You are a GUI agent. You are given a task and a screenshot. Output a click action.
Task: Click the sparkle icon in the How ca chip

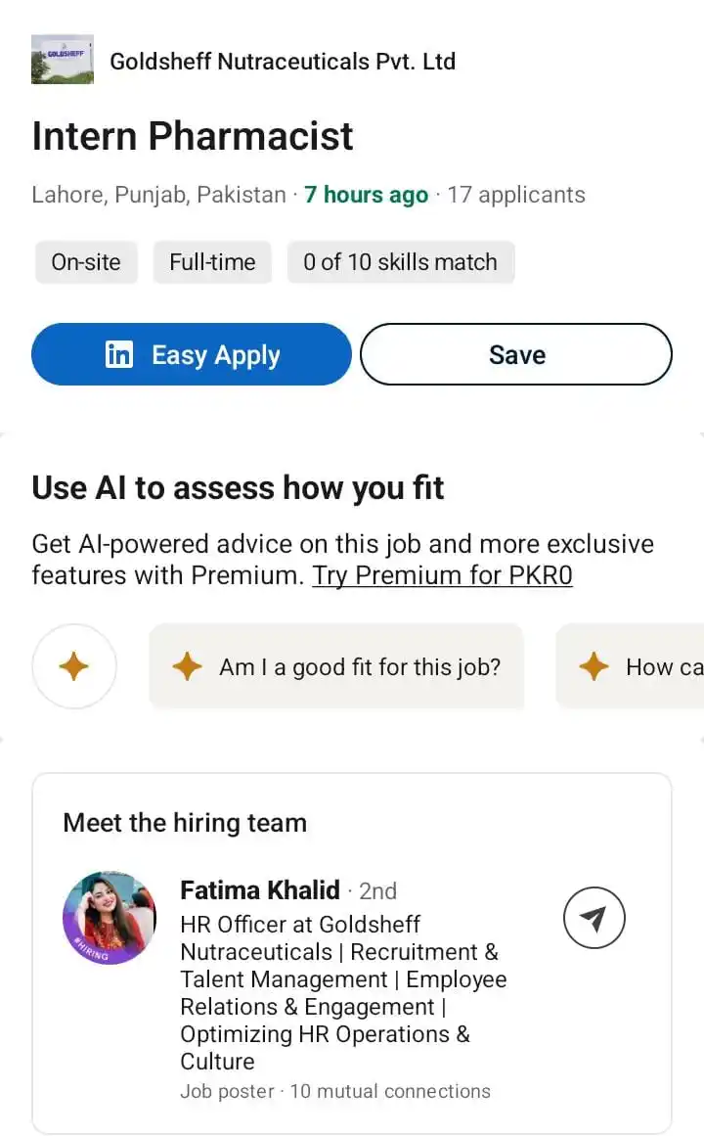594,666
